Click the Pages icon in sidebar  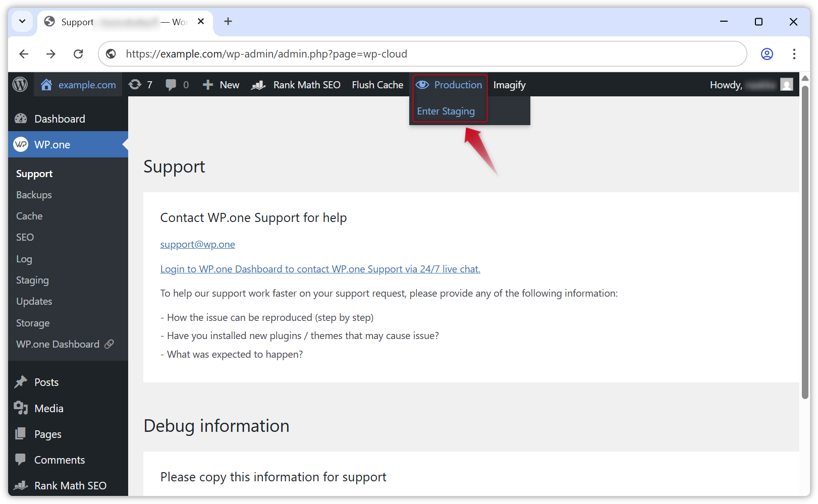pyautogui.click(x=21, y=433)
